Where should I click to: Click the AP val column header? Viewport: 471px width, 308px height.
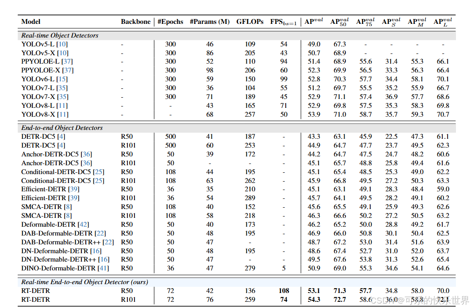click(x=314, y=22)
